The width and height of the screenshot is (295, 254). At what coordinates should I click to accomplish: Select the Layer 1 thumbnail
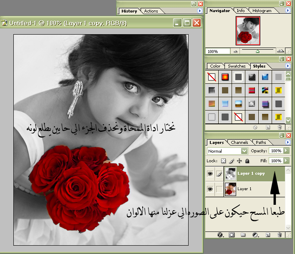tap(230, 189)
